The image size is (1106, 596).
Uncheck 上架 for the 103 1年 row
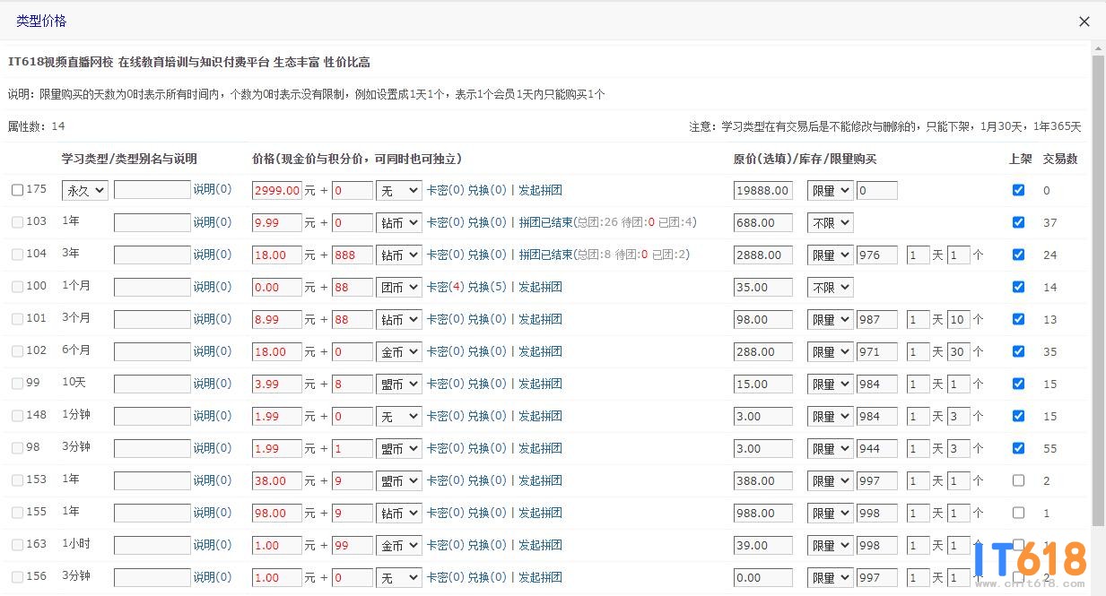(x=1018, y=222)
